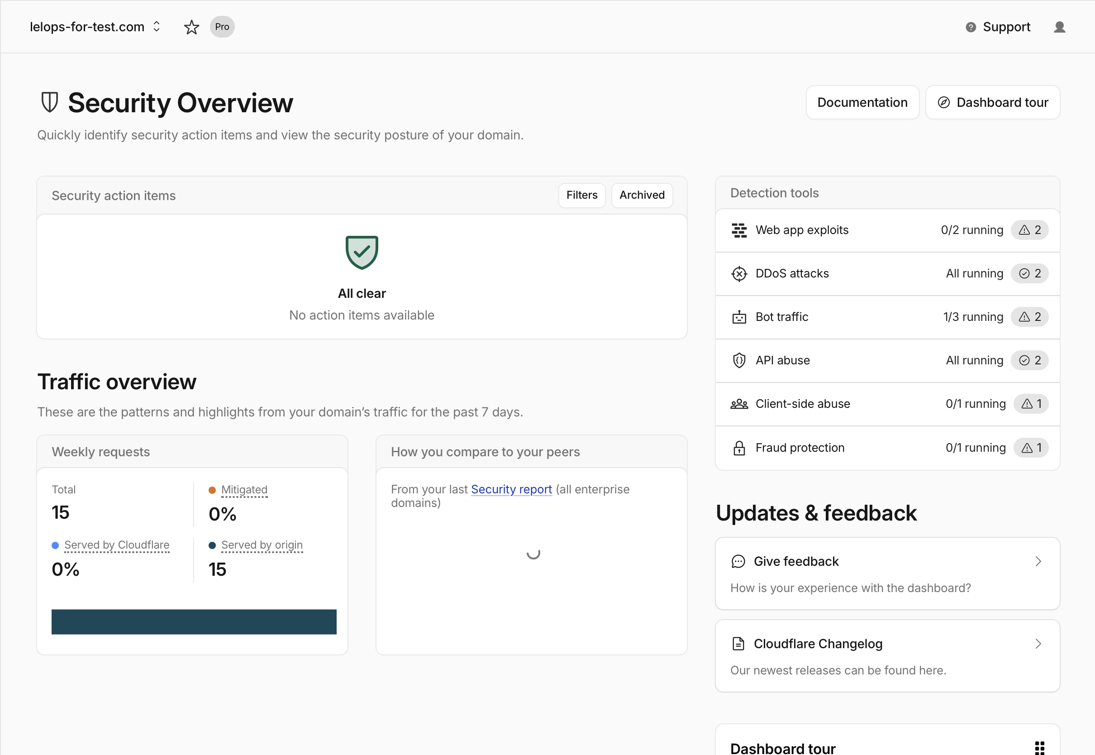The width and height of the screenshot is (1095, 755).
Task: Open the Fraud protection detection row
Action: point(887,448)
